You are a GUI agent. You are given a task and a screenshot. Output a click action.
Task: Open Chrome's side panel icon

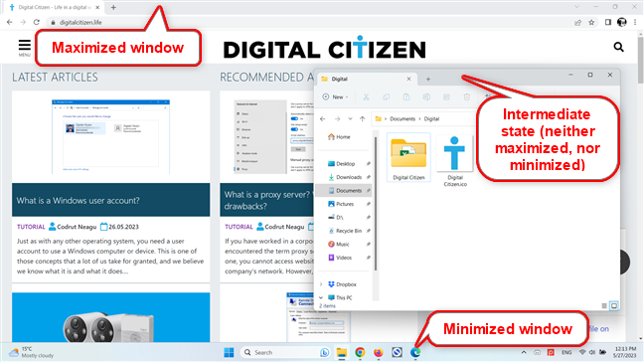[608, 22]
